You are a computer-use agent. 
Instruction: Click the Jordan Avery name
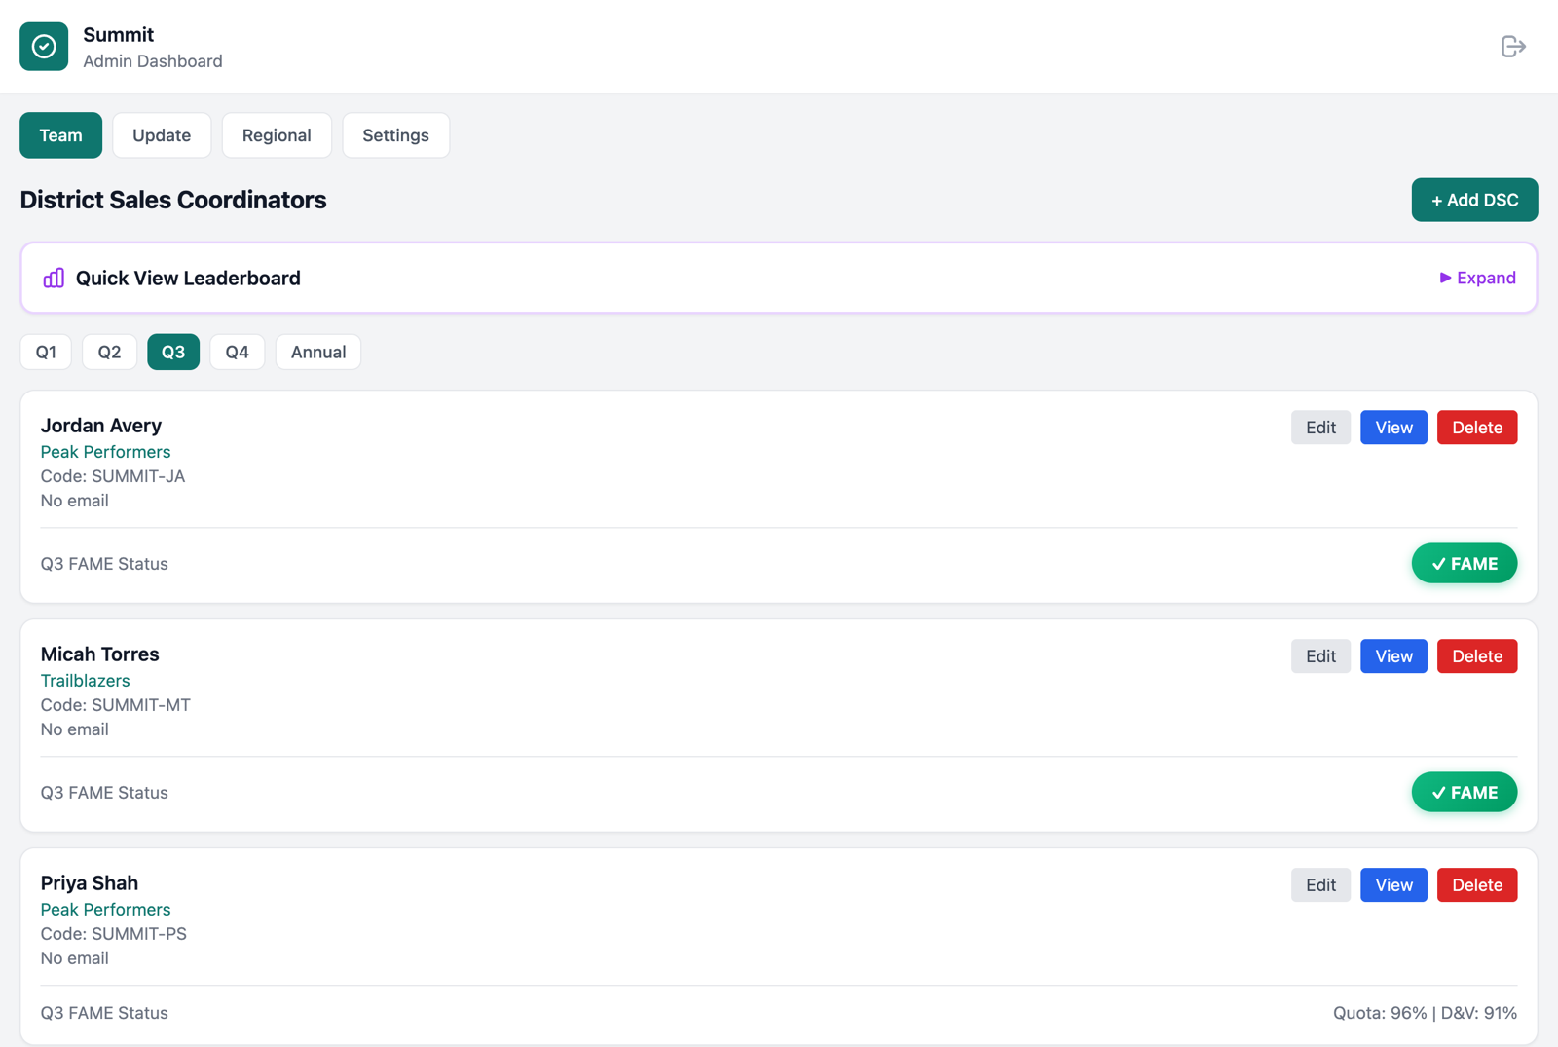click(101, 426)
